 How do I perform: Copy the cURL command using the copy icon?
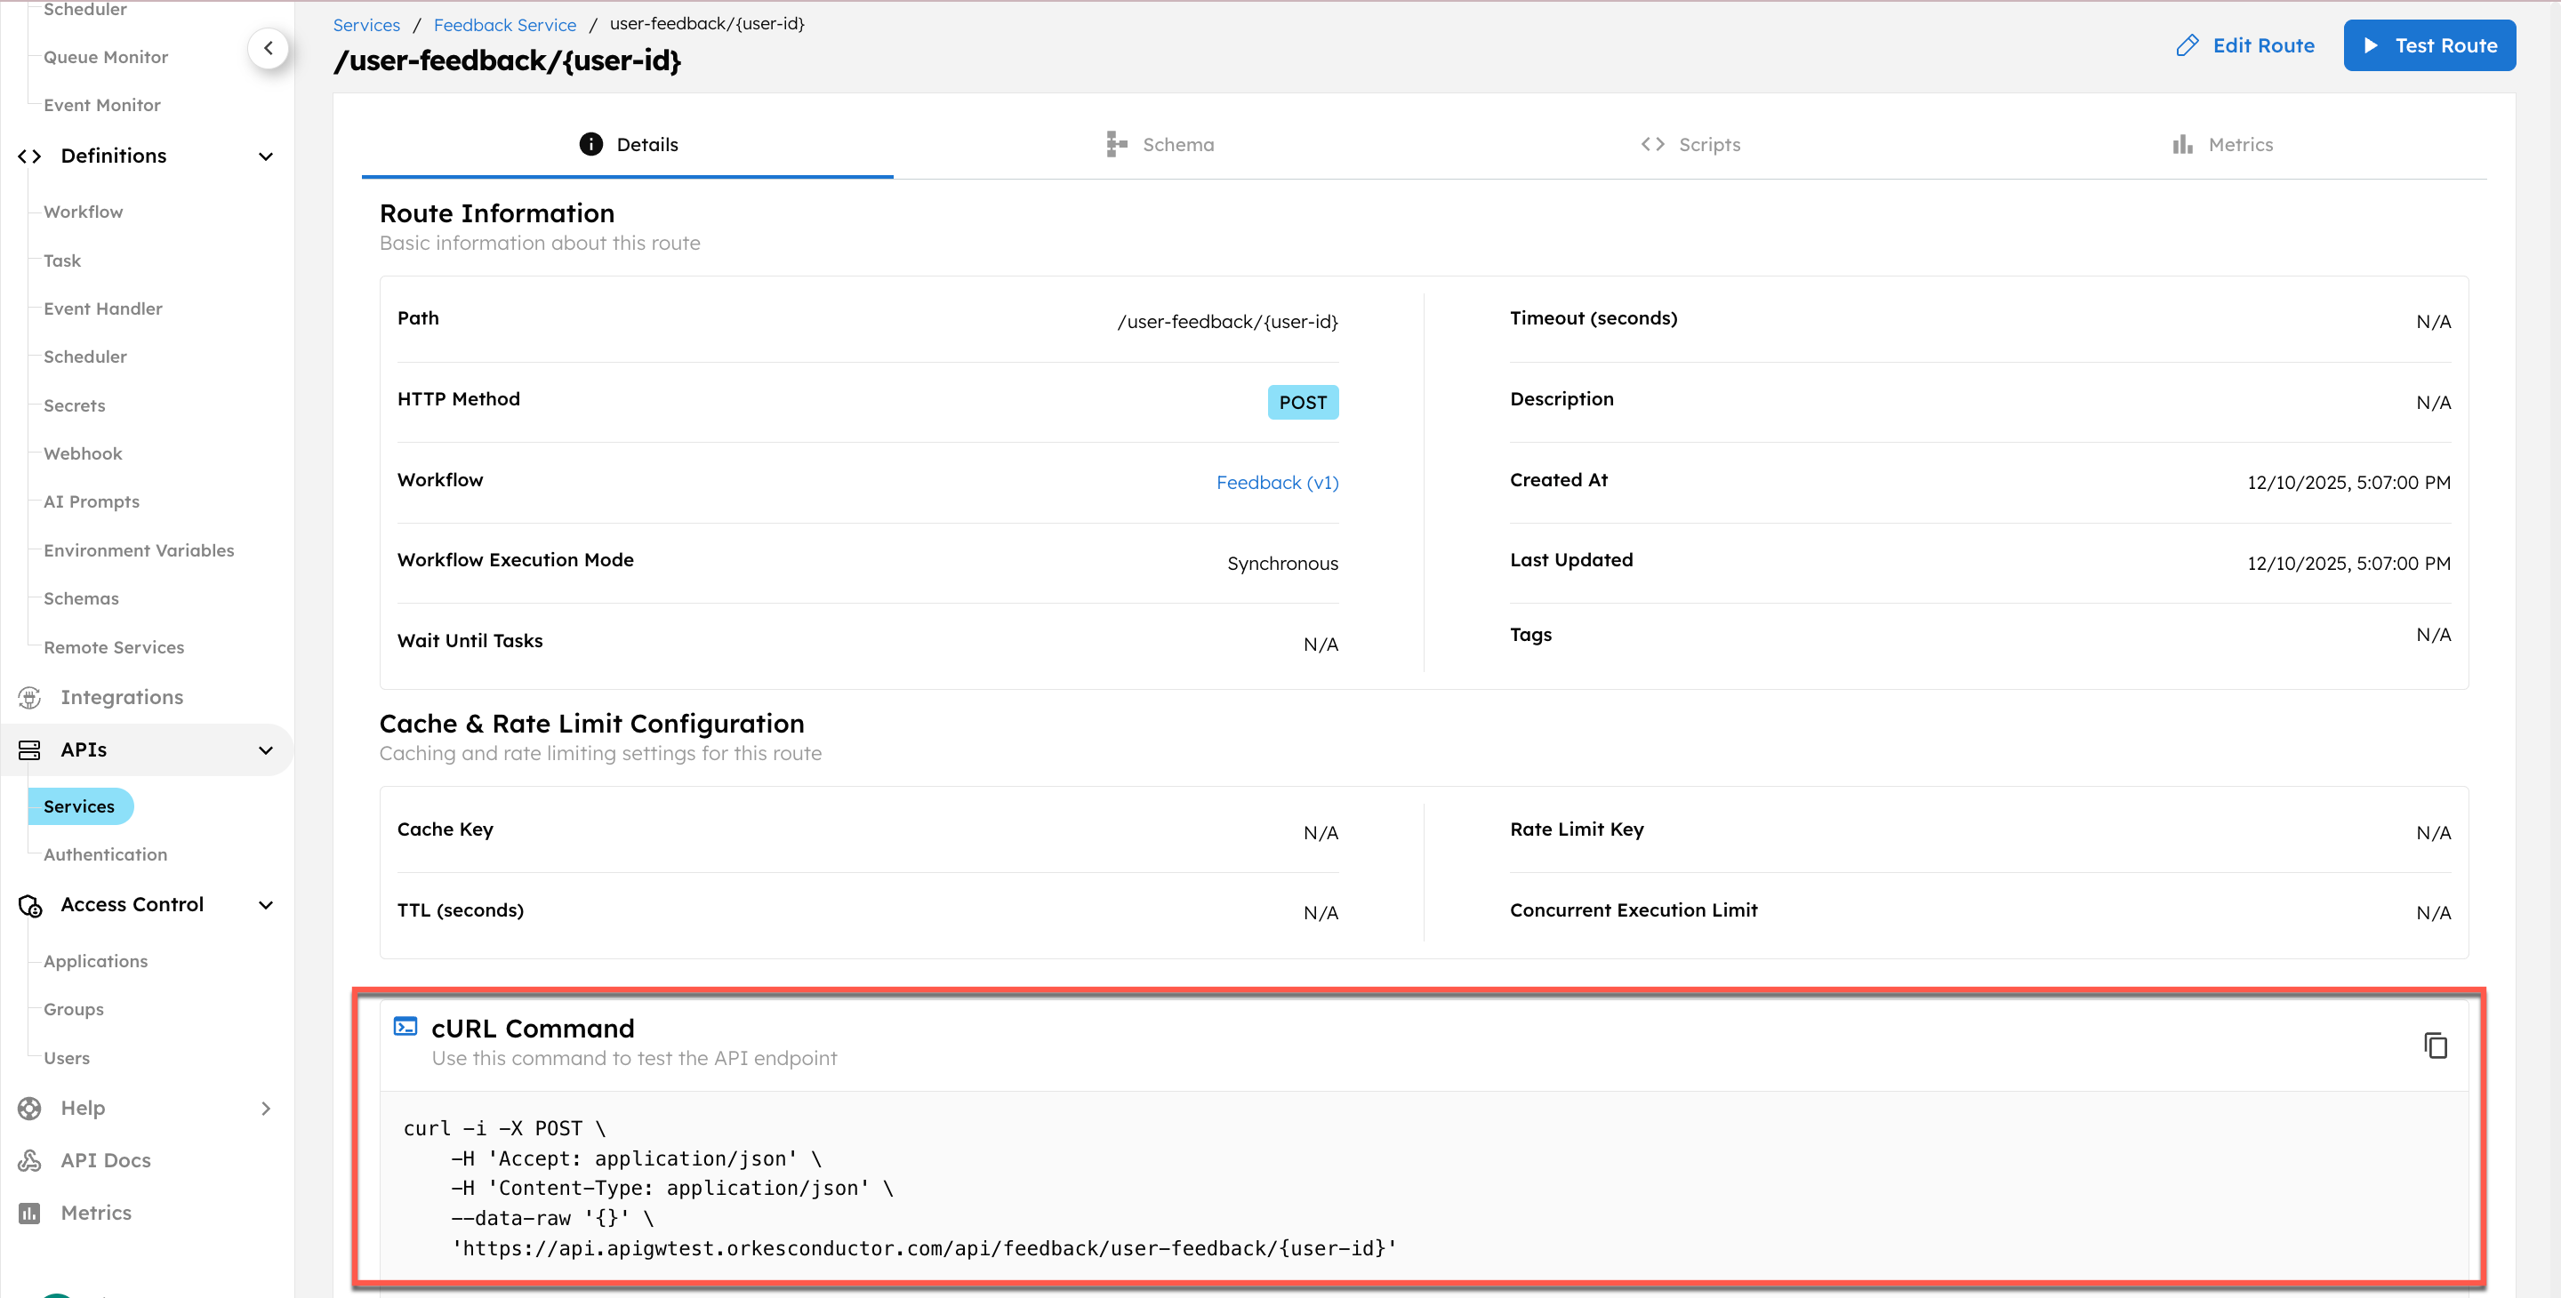2435,1044
